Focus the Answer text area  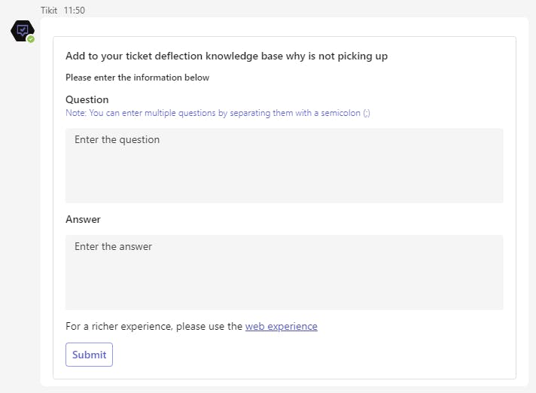coord(284,280)
